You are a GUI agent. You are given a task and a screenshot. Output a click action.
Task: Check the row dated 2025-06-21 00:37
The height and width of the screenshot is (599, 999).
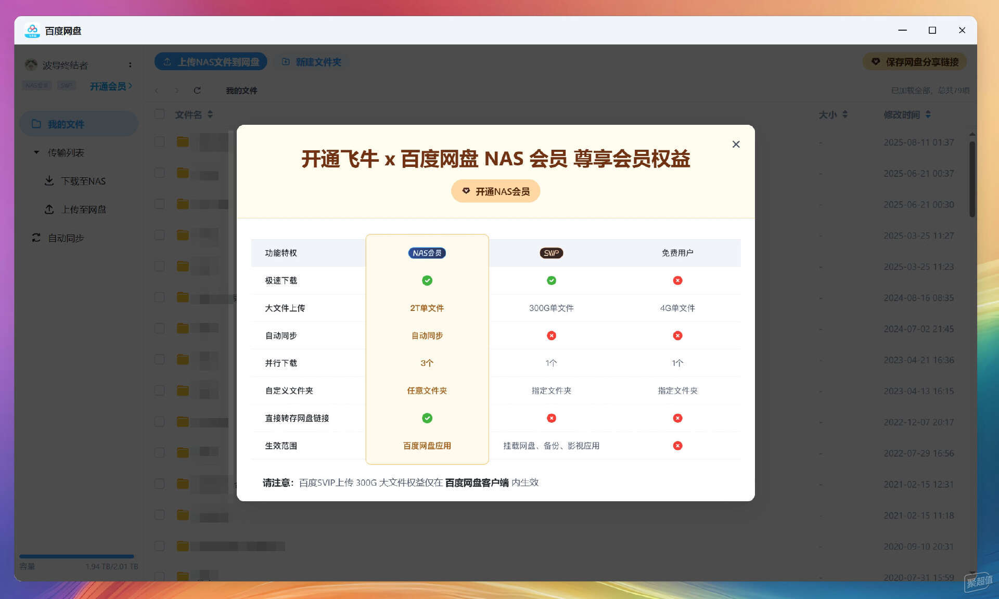pyautogui.click(x=160, y=173)
